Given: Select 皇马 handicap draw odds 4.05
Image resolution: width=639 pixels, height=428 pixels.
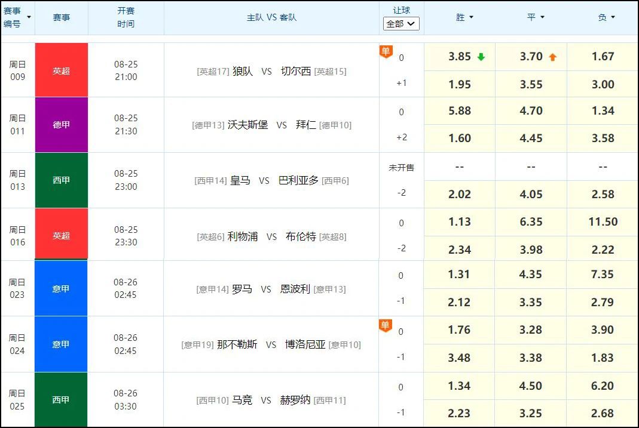Looking at the screenshot, I should pos(531,194).
